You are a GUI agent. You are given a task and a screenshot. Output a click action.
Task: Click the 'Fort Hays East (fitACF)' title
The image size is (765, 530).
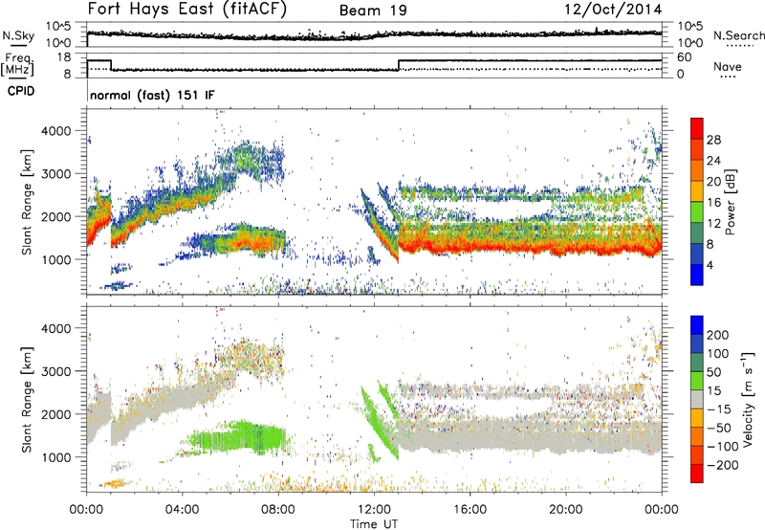[186, 10]
